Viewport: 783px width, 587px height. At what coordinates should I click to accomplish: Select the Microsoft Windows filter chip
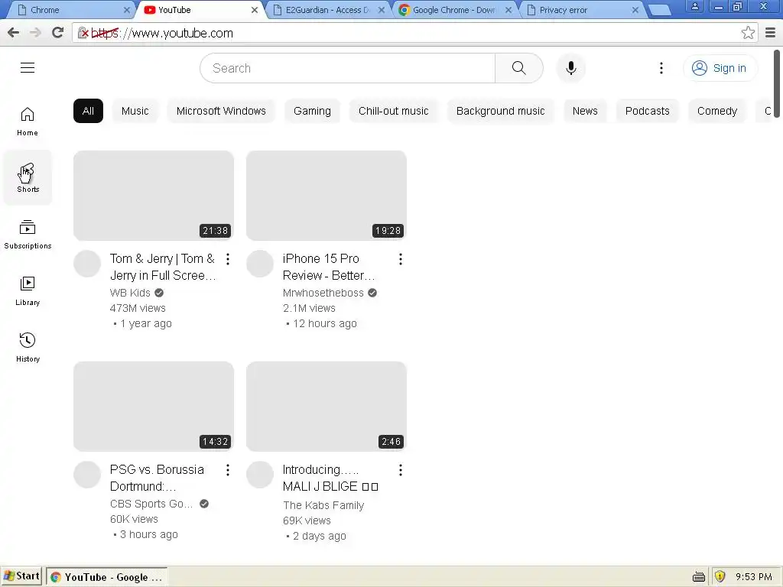tap(221, 111)
